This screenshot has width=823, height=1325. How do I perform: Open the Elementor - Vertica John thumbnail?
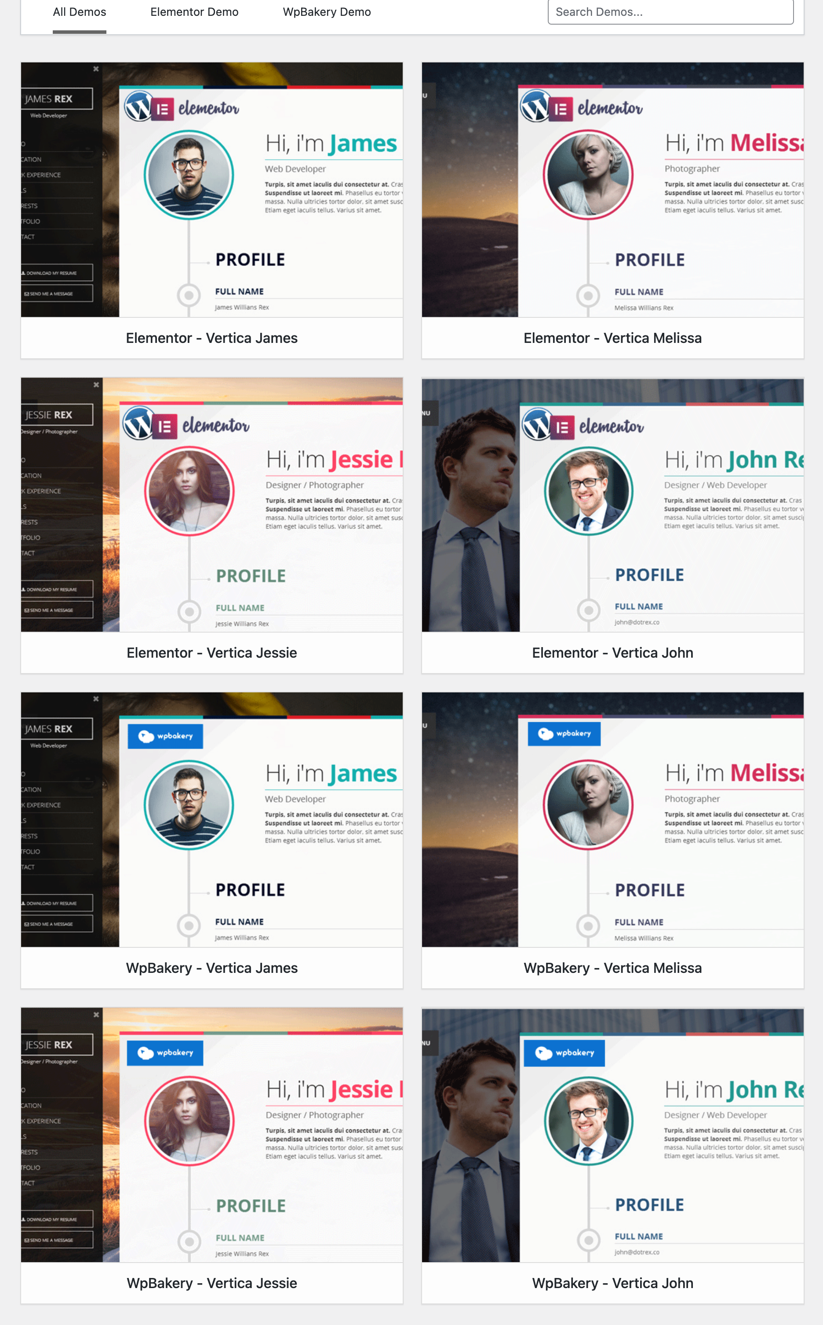coord(612,504)
